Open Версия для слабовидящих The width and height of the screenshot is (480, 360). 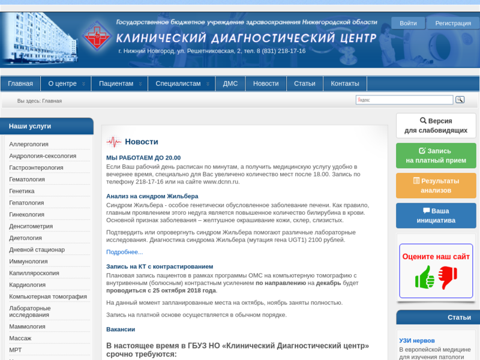(x=436, y=125)
